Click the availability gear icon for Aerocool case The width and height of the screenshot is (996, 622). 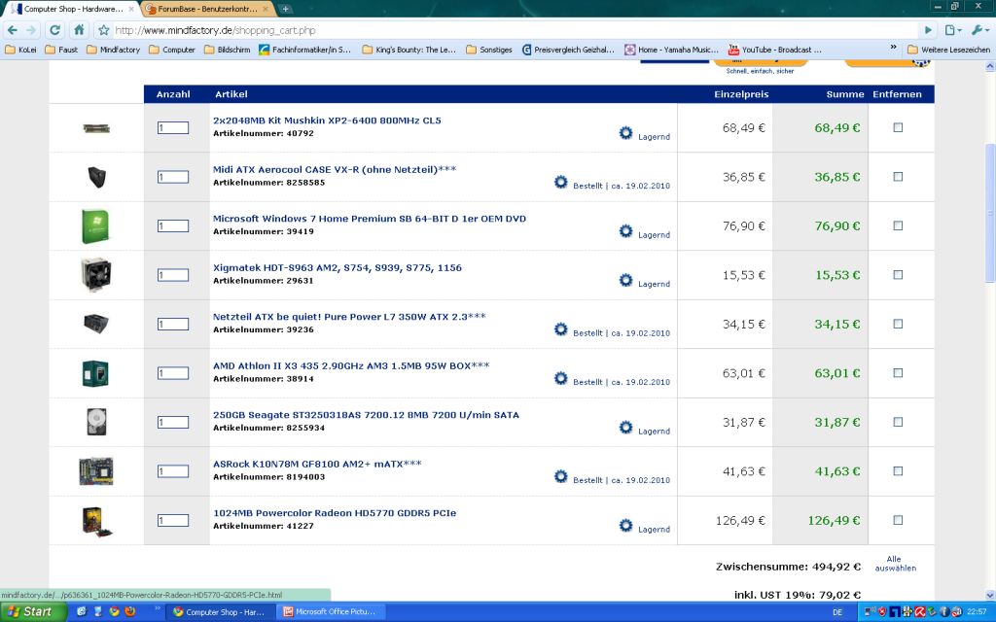click(560, 182)
